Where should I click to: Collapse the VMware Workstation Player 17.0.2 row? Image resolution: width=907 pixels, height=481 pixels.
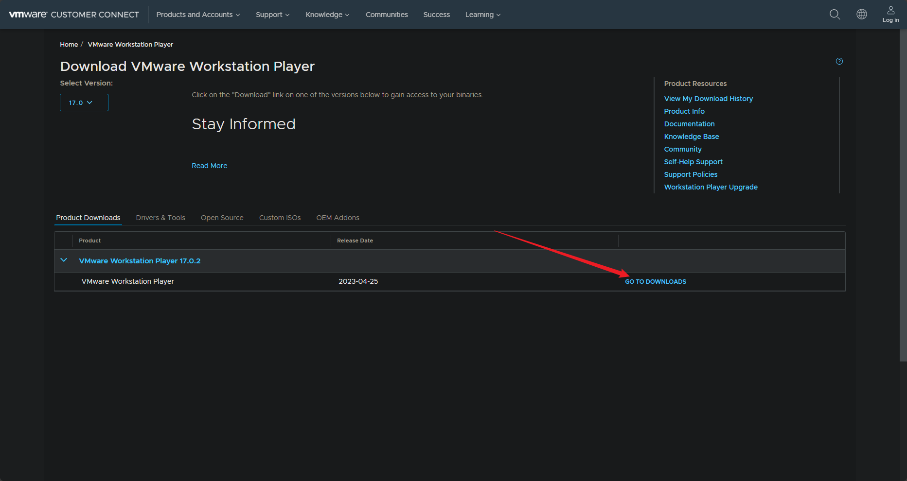(x=64, y=260)
